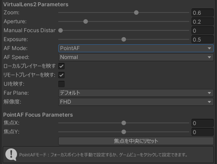Click the AF Speed: label
The image size is (217, 164).
pos(17,57)
